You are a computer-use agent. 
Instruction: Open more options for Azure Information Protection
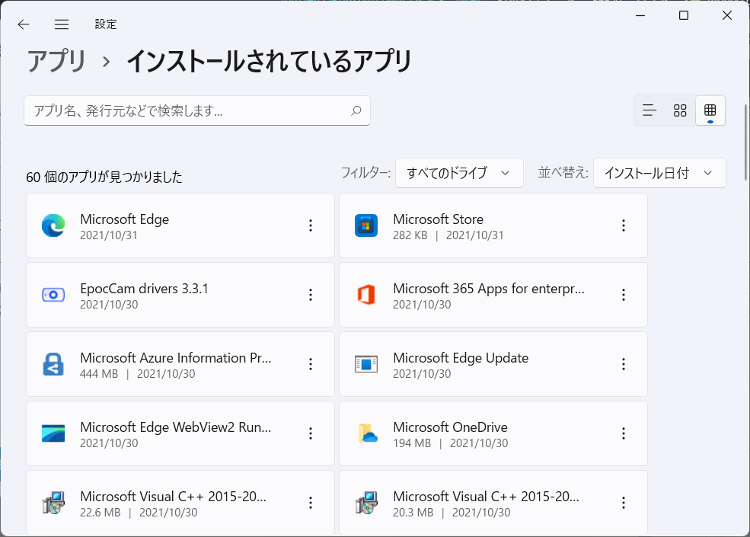click(311, 364)
